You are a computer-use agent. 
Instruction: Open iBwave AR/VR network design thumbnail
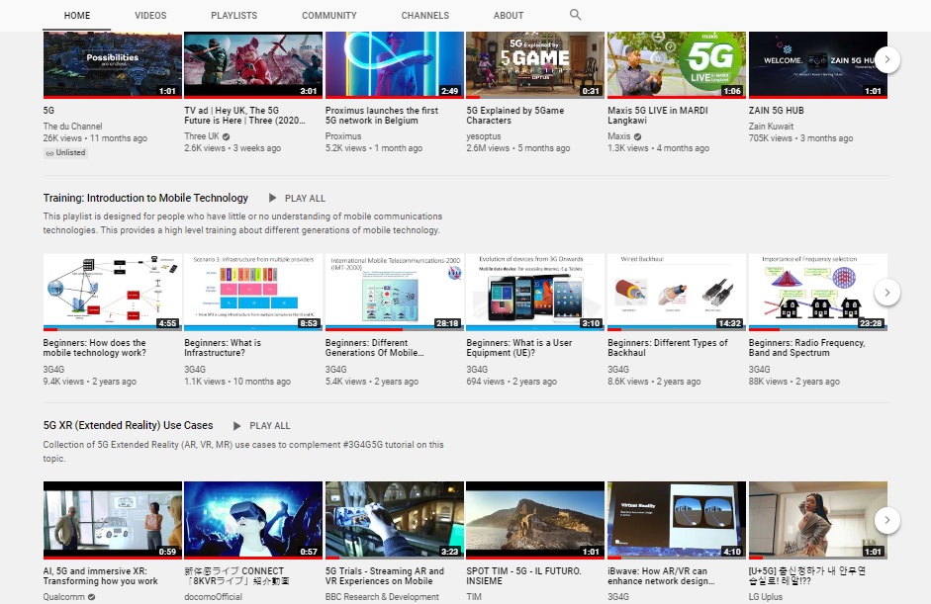(x=677, y=520)
